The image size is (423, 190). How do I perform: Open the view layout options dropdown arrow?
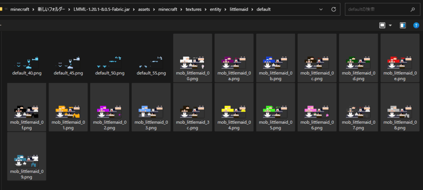point(391,26)
